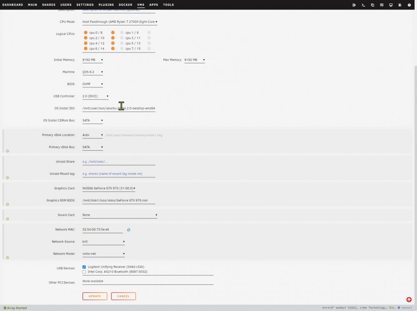Open the Shares menu

(x=49, y=5)
